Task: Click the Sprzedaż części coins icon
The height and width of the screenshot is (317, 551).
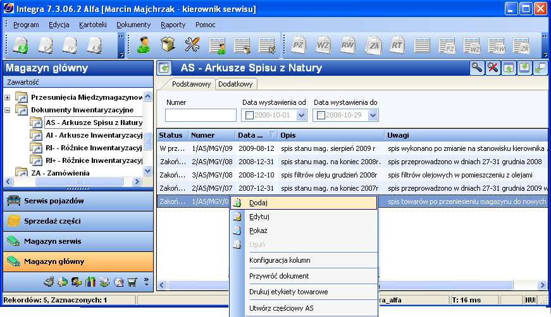Action: pyautogui.click(x=14, y=221)
